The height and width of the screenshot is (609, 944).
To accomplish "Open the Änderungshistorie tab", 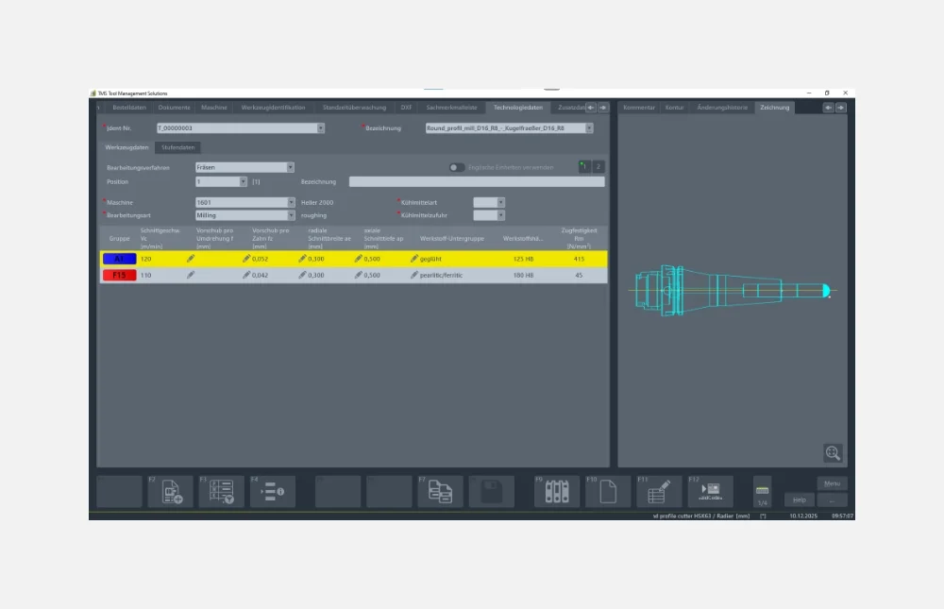I will [x=721, y=108].
